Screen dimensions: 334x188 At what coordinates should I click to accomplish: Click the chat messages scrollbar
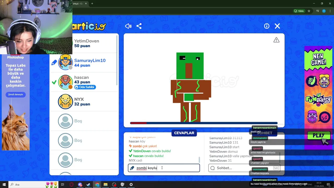pyautogui.click(x=280, y=157)
